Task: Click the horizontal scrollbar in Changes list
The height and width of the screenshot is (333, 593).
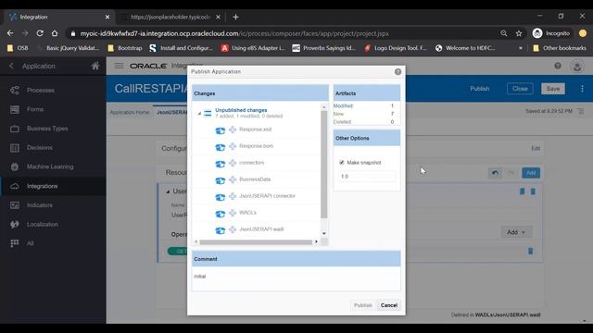Action: (x=256, y=241)
